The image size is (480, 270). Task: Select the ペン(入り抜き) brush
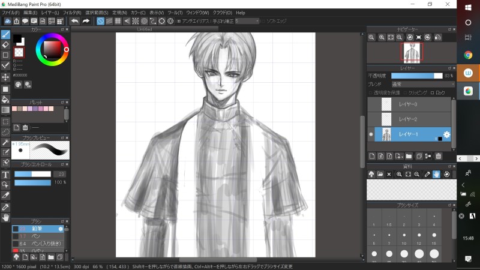point(37,244)
